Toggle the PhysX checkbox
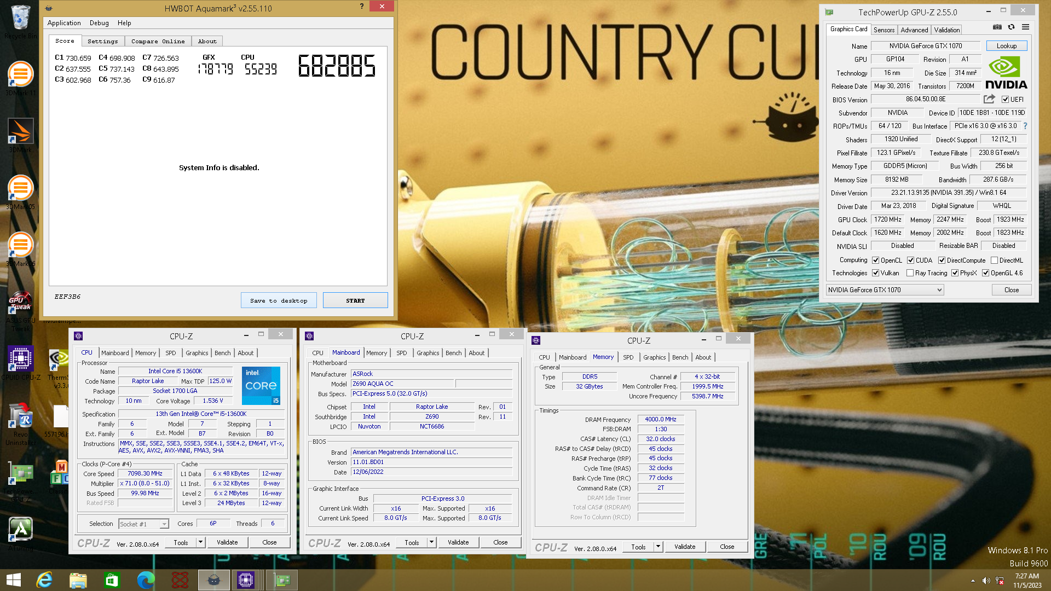 [x=955, y=273]
